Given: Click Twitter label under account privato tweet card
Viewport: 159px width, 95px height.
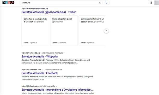Looking at the screenshot, I should coord(83,43).
